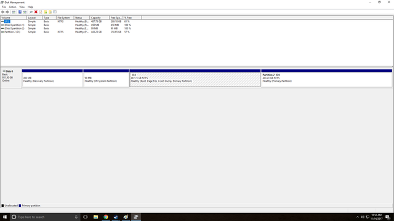Click the blue Help question-mark toolbar icon

tap(20, 12)
